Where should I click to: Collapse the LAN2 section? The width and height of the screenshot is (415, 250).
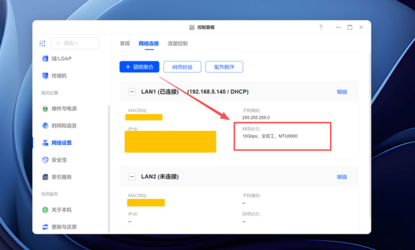pos(132,176)
